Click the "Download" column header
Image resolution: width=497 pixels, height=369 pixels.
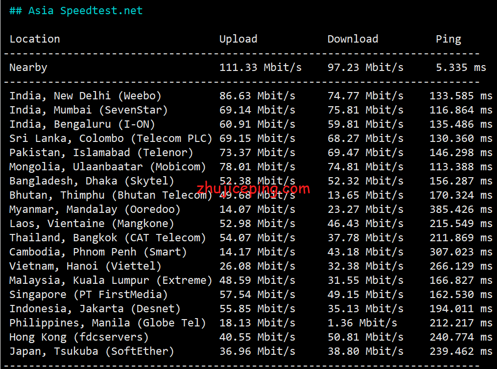pos(353,39)
